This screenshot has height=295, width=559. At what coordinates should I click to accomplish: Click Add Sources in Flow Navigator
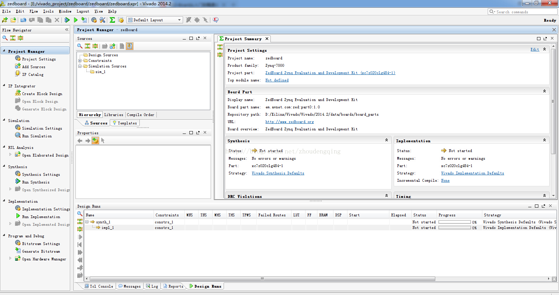point(34,67)
